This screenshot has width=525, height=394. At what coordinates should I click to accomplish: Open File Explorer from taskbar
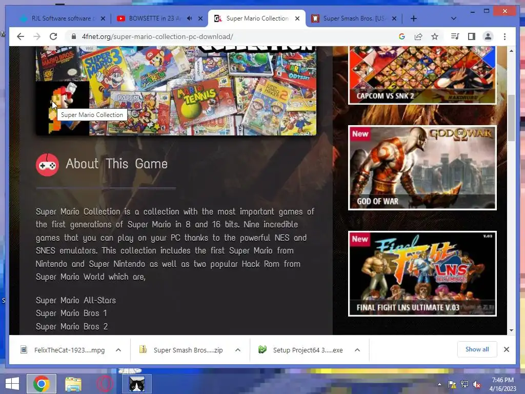[x=73, y=384]
